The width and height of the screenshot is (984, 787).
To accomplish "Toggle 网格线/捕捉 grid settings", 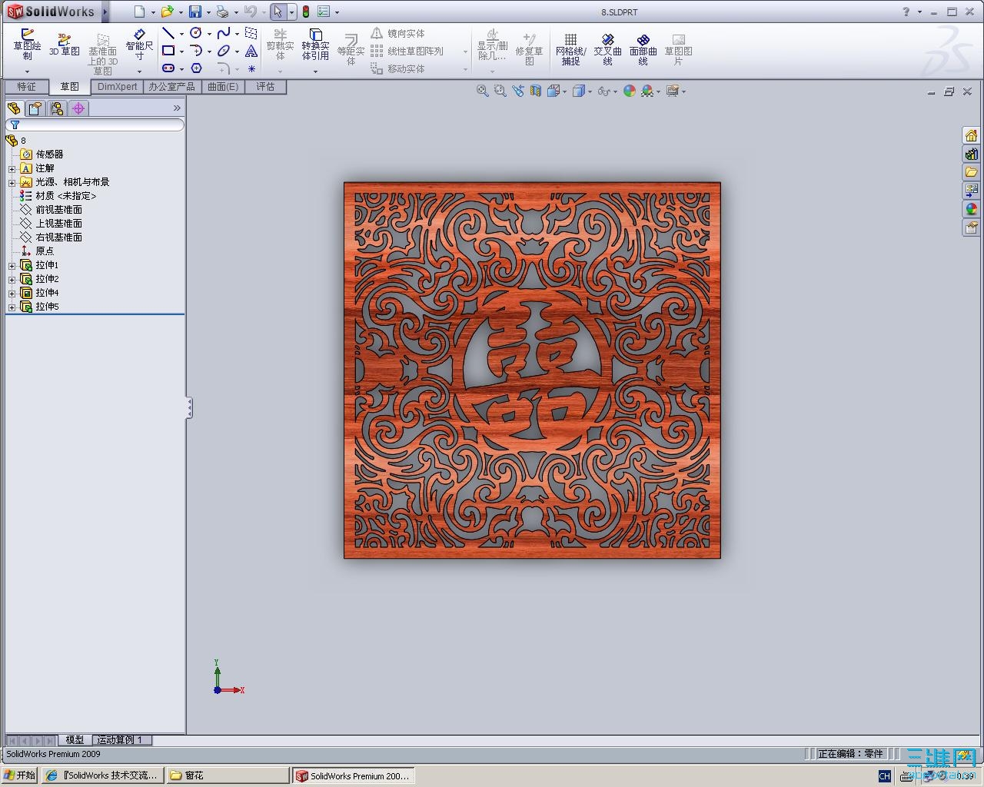I will click(x=570, y=49).
